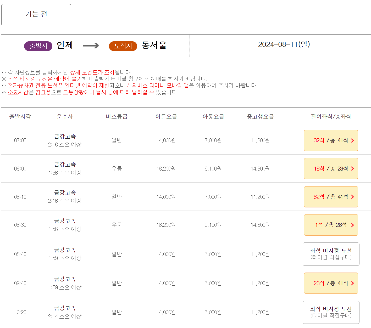This screenshot has width=371, height=328.
Task: Click 일반 bus grade in 07:05 row
Action: 117,140
